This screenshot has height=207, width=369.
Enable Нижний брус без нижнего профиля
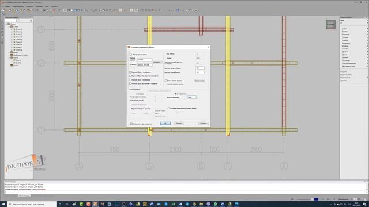[131, 83]
